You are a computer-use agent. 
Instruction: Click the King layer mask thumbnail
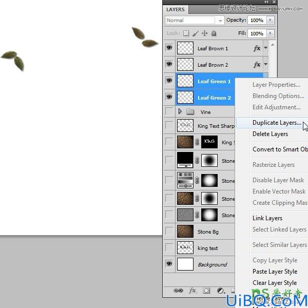[x=209, y=142]
